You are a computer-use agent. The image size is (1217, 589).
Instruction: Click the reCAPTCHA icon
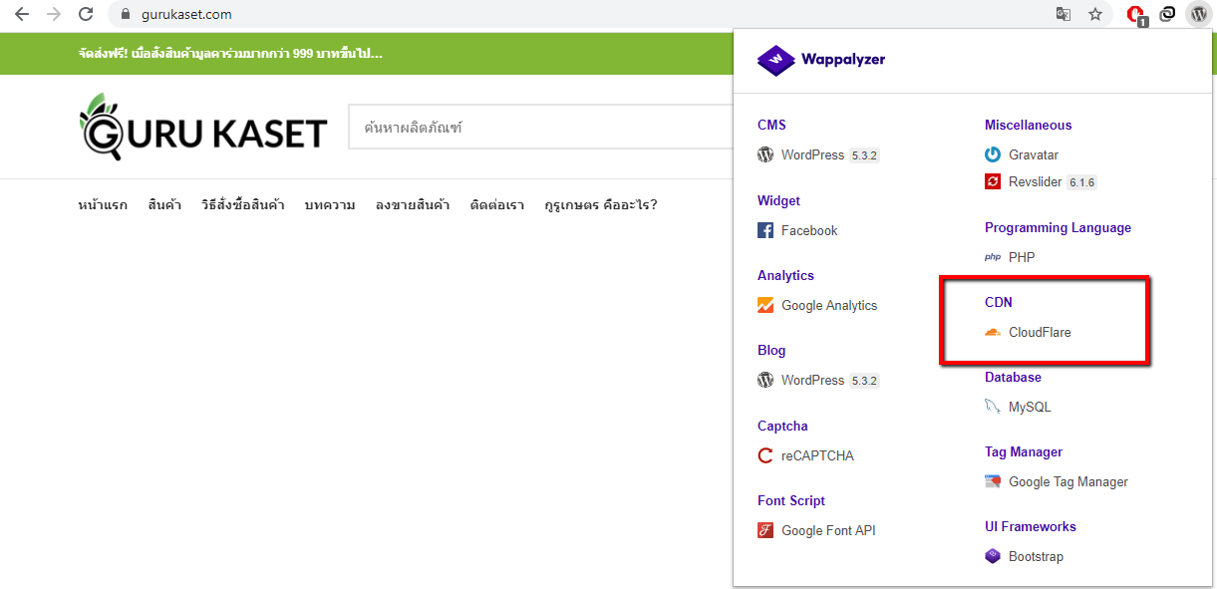pyautogui.click(x=765, y=456)
